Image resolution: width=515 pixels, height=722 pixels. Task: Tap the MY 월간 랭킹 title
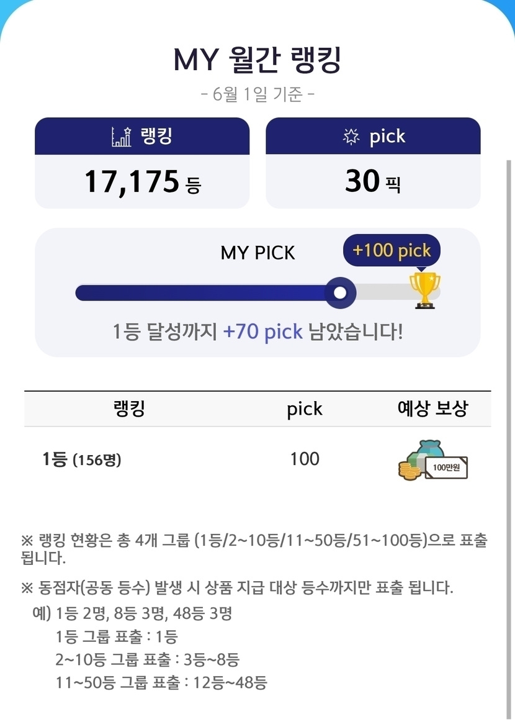pyautogui.click(x=257, y=60)
